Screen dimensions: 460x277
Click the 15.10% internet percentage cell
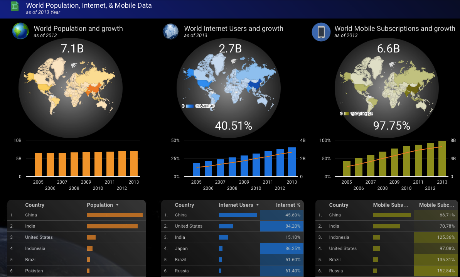281,237
